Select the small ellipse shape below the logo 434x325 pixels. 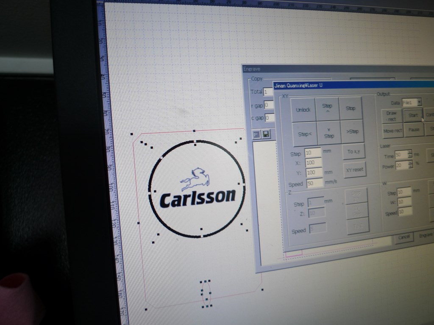point(206,294)
